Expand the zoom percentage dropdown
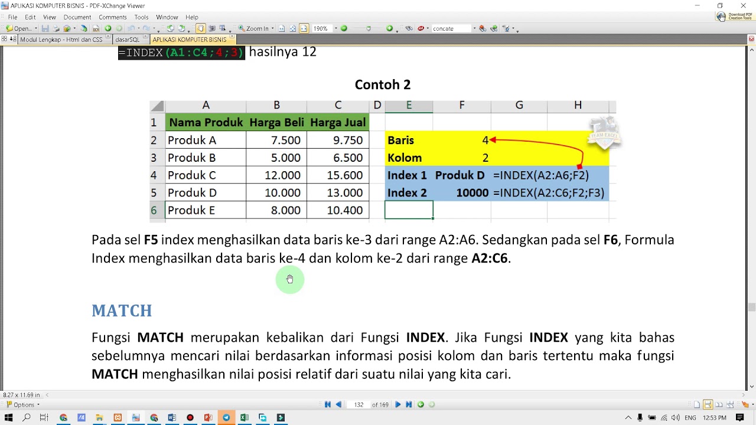This screenshot has width=756, height=425. coord(336,28)
